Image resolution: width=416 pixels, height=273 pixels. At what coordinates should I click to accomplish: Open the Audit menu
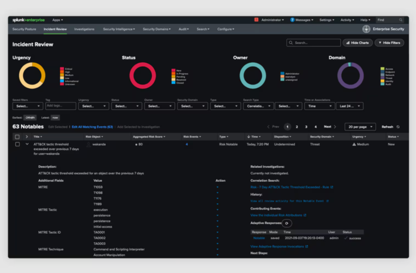184,29
